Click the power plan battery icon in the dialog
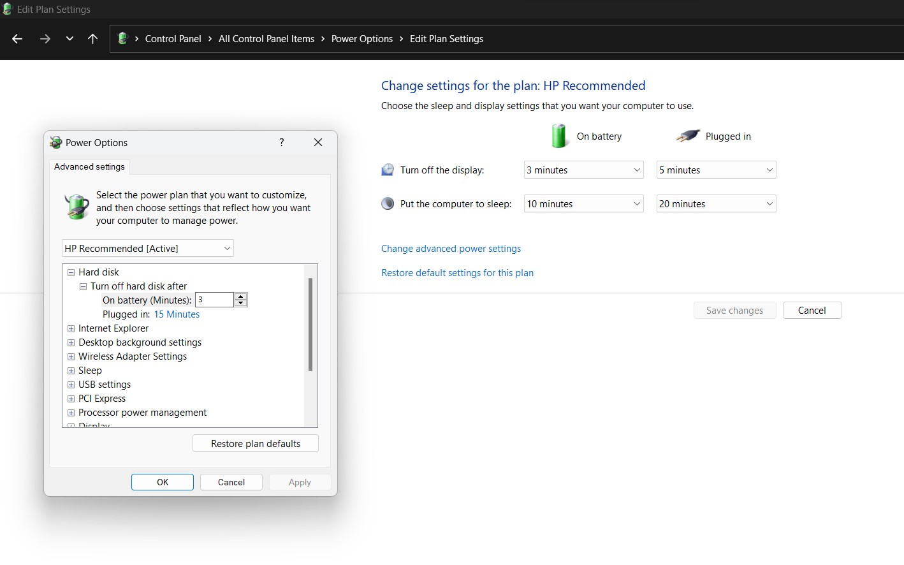This screenshot has height=565, width=904. point(77,207)
